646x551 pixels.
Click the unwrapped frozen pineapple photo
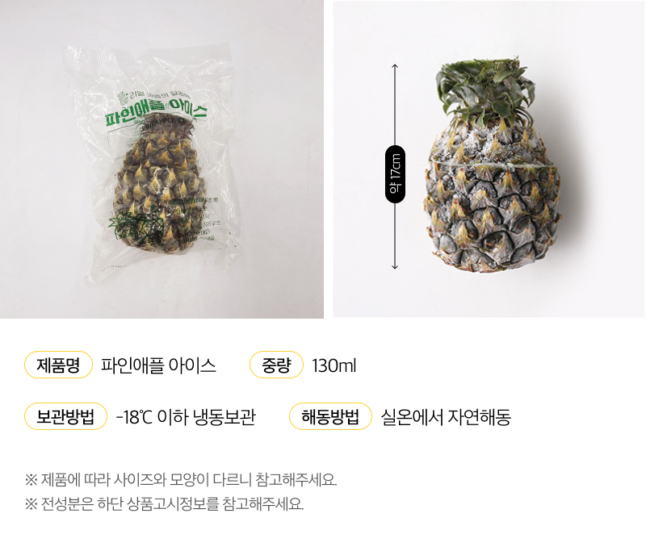tap(489, 159)
